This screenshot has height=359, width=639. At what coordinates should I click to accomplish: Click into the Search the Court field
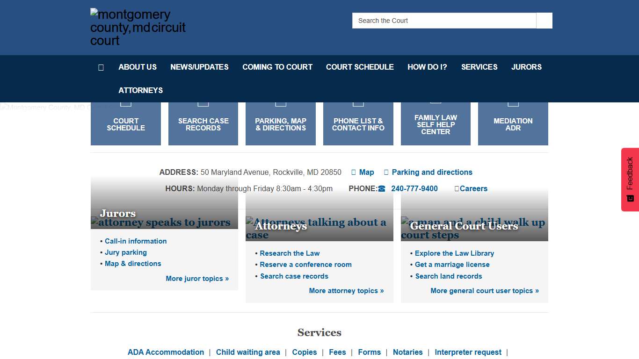444,21
